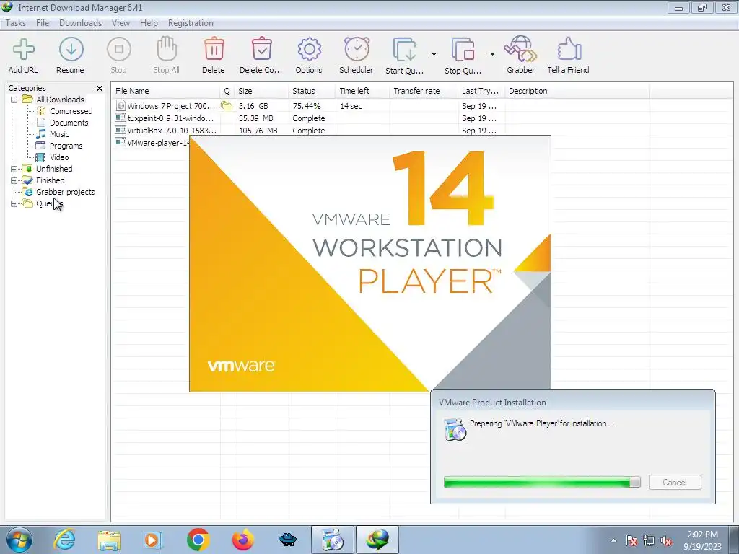This screenshot has width=739, height=554.
Task: Open Firefox from taskbar
Action: [242, 540]
